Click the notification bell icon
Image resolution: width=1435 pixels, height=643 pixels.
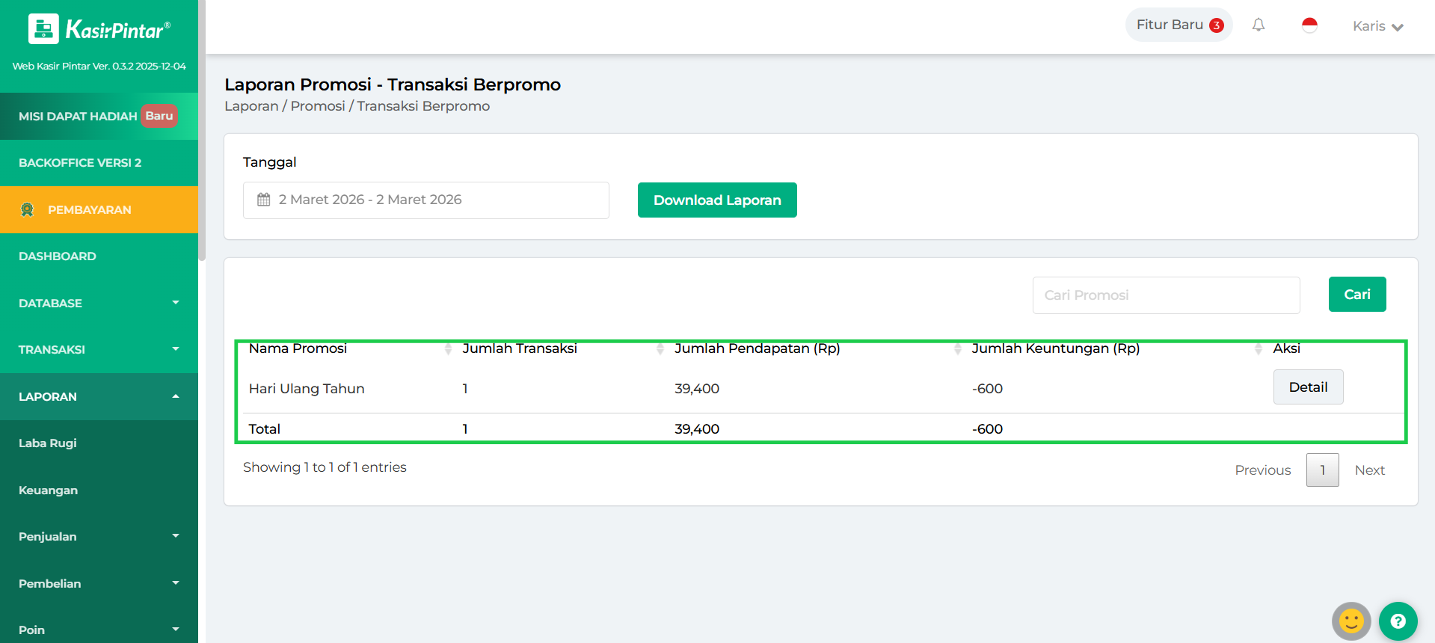click(1259, 25)
